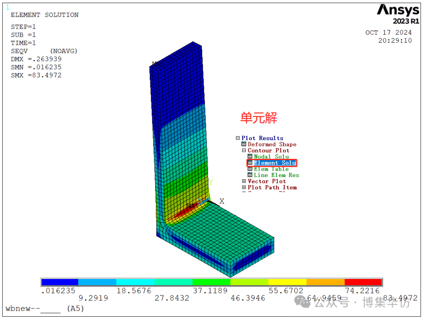Open the Deformed Shape text entry
Viewport: 424px width, 319px height.
(272, 144)
